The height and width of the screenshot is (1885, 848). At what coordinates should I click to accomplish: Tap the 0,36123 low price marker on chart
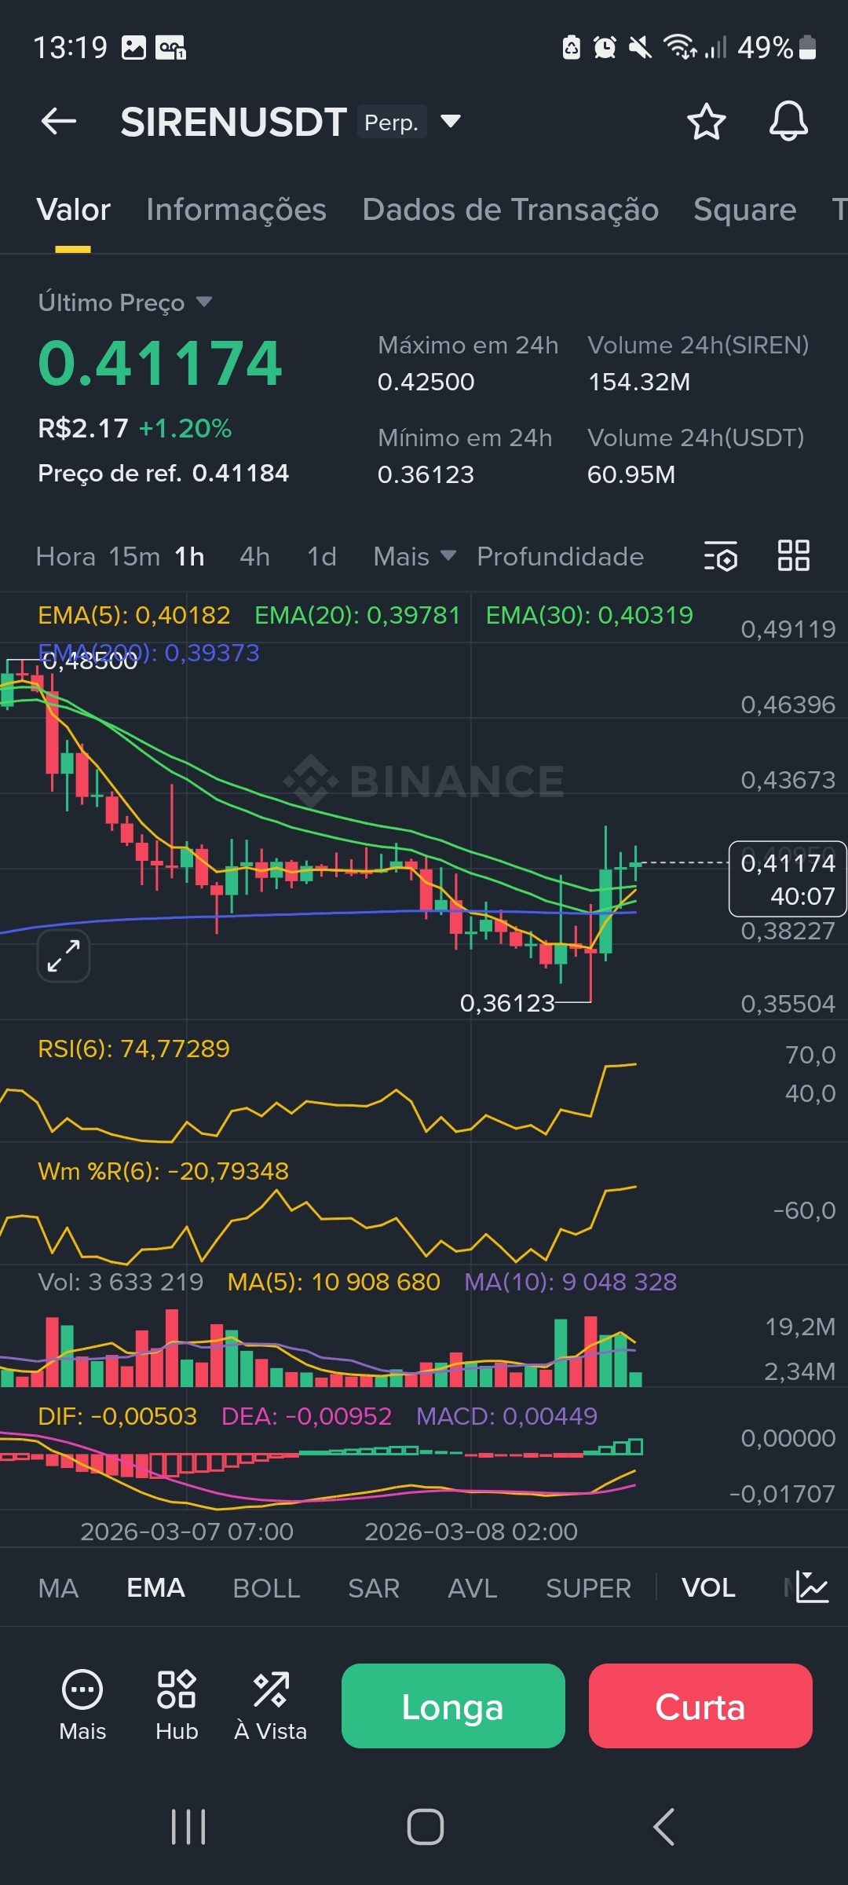pos(507,1003)
